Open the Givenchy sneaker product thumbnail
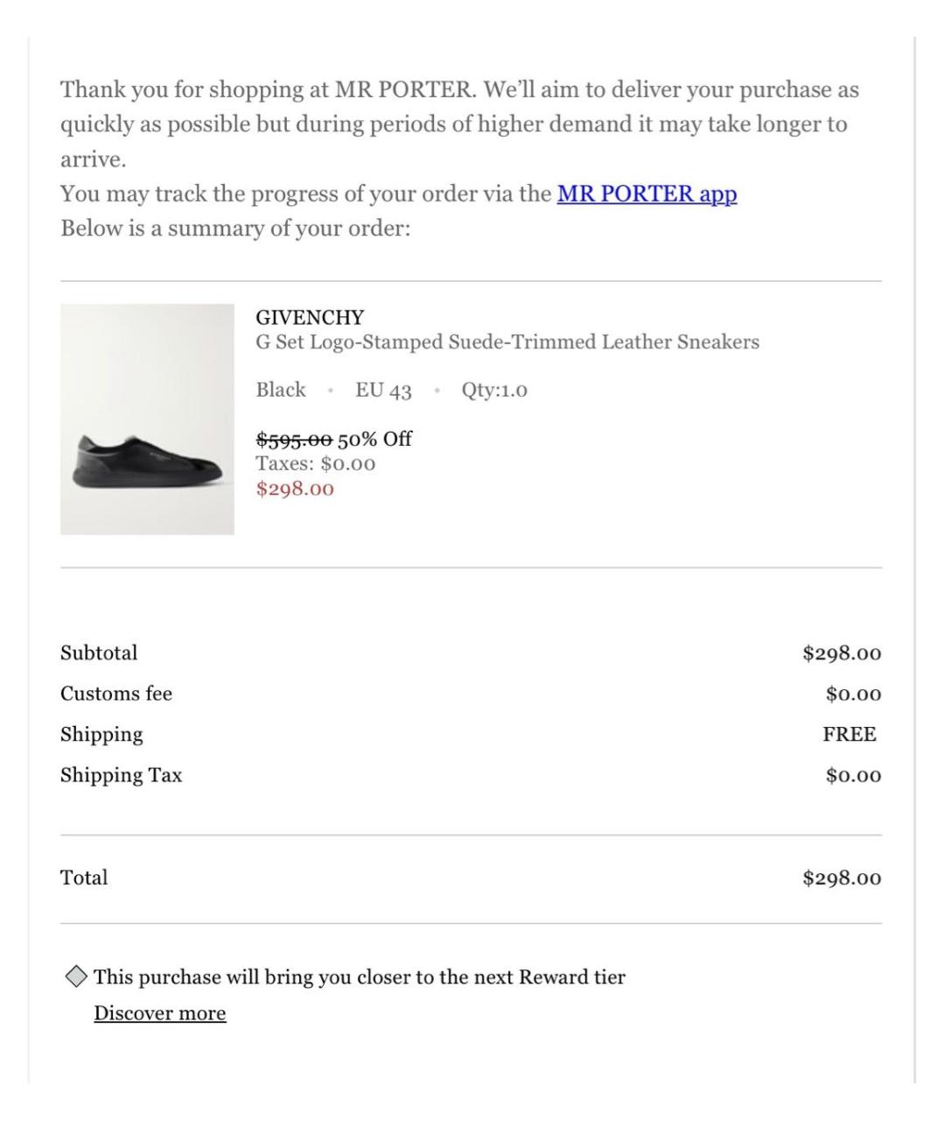Viewport: 945px width, 1121px height. pyautogui.click(x=147, y=419)
